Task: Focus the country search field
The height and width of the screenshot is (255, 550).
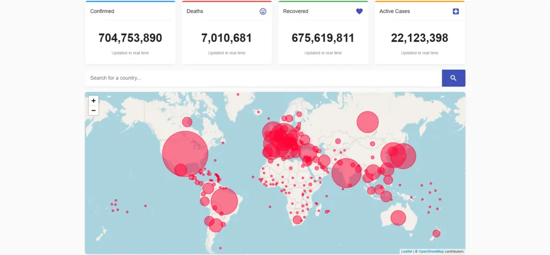Action: click(x=263, y=78)
